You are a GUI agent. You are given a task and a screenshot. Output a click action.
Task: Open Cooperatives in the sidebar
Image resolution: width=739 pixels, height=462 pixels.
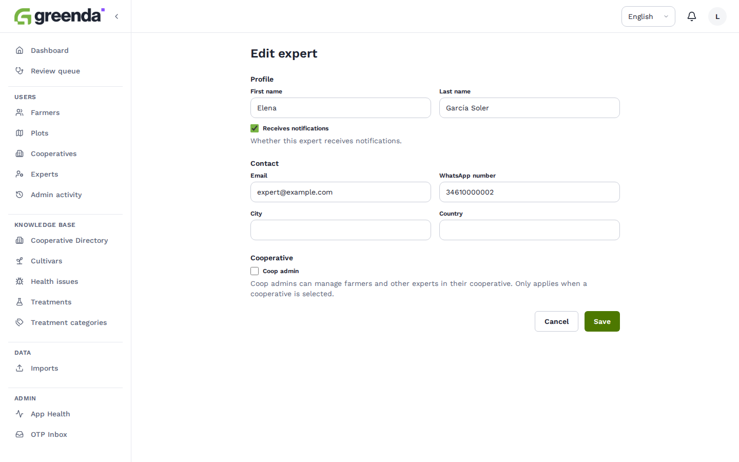[x=65, y=153]
